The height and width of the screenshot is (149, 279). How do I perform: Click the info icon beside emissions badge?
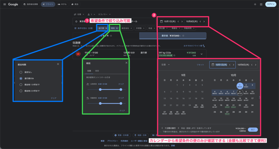[x=174, y=55]
